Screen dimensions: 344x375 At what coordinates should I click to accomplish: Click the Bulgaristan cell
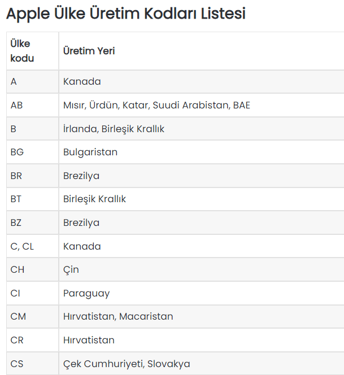click(x=202, y=152)
